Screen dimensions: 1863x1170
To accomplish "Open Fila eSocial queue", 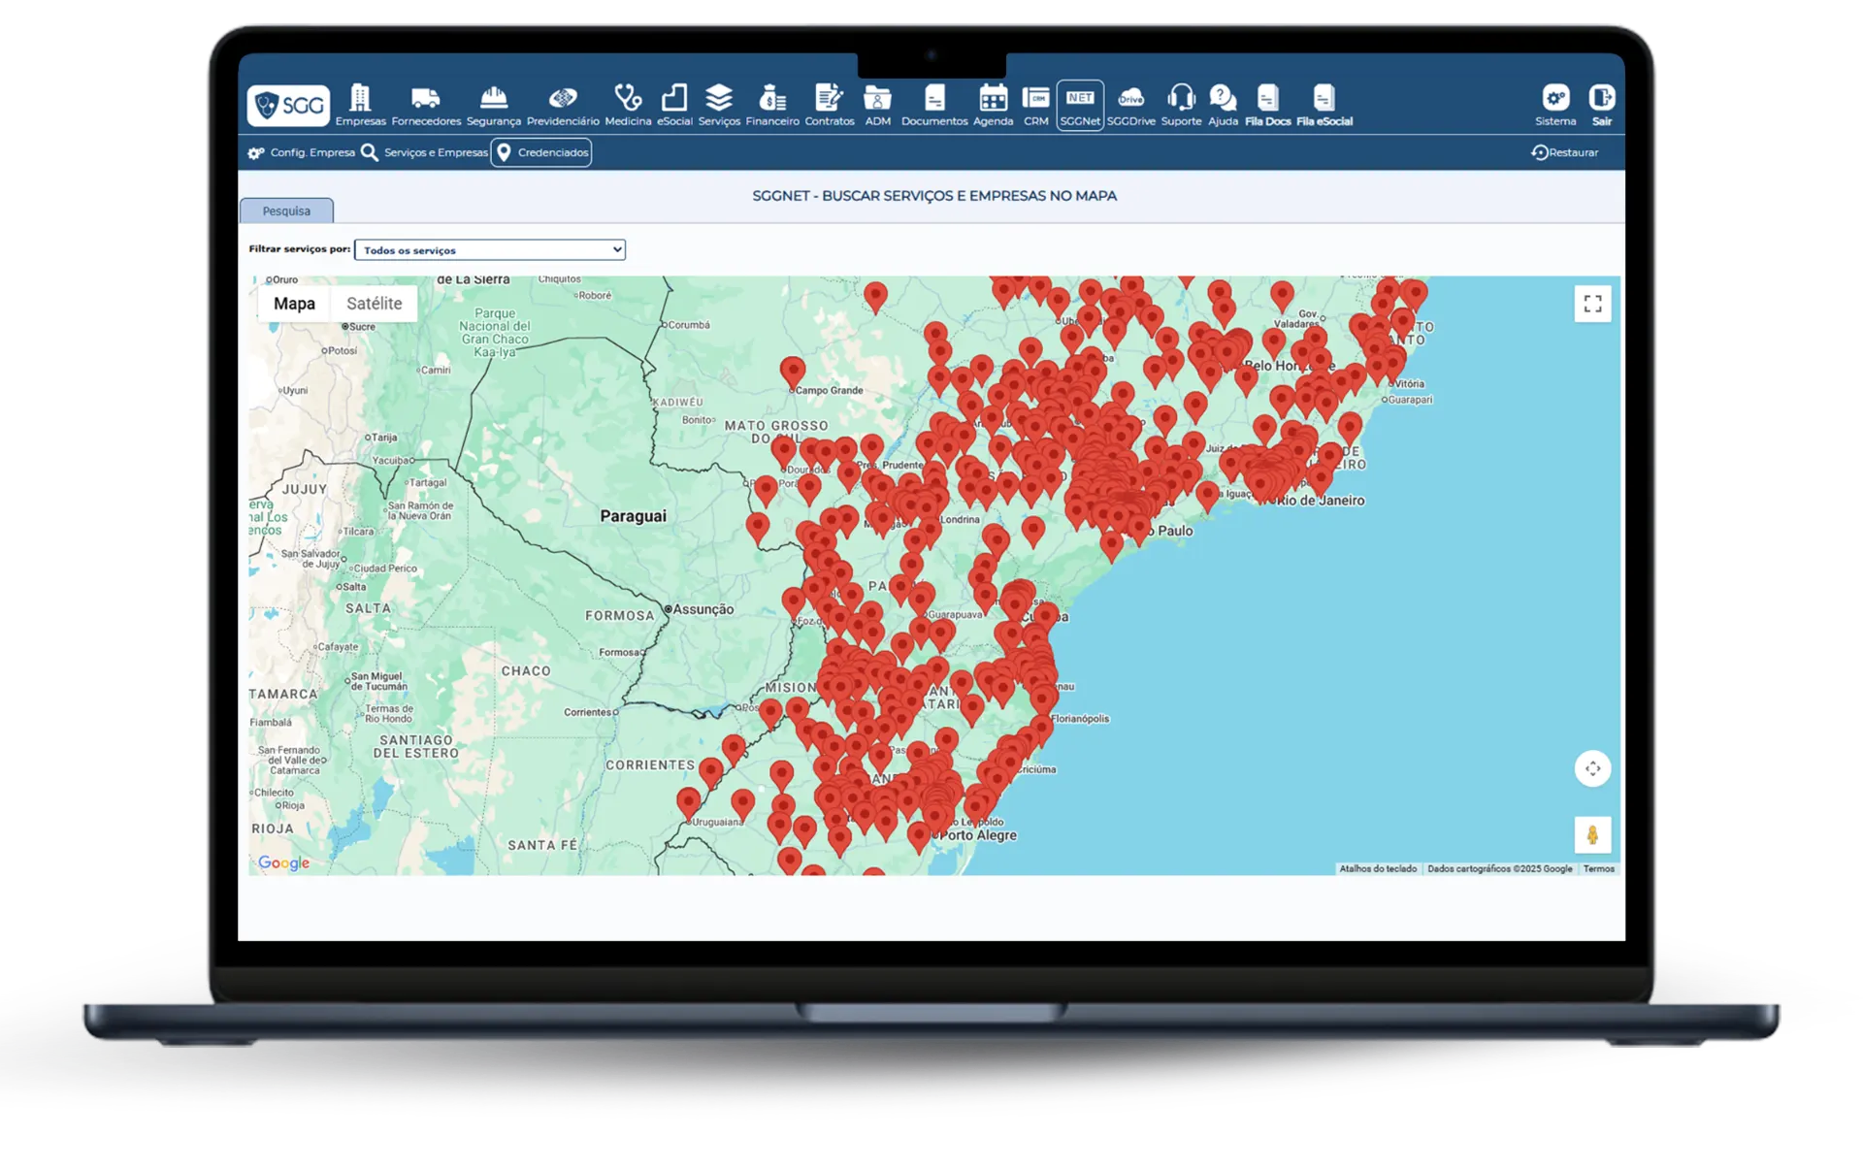I will point(1324,105).
